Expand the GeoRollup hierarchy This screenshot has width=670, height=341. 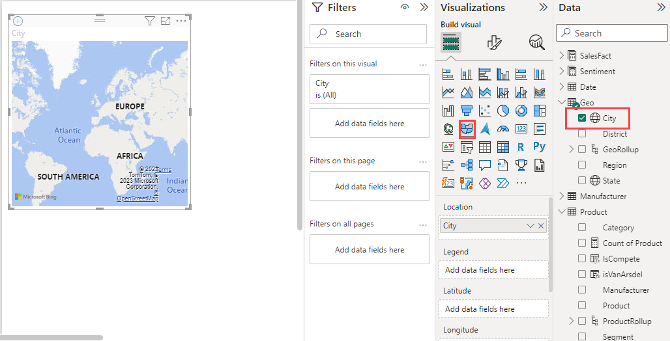[x=572, y=149]
